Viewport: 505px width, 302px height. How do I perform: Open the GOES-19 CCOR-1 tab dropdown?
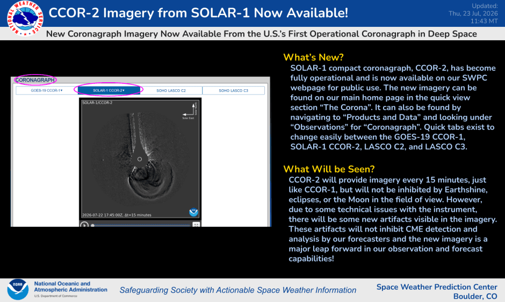(47, 91)
